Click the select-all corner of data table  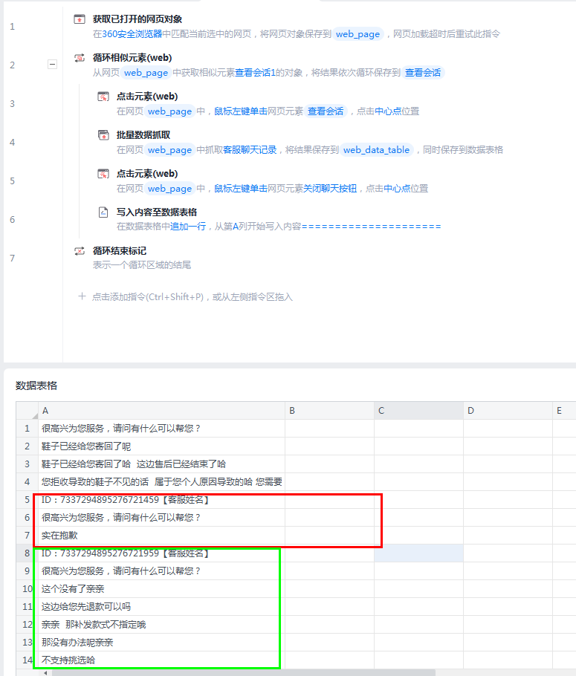(27, 410)
